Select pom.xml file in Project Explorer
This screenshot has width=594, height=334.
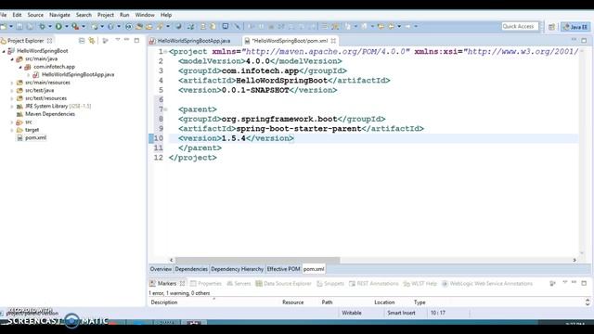coord(35,138)
